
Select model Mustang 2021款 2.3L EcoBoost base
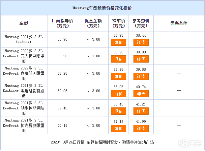(x=24, y=39)
